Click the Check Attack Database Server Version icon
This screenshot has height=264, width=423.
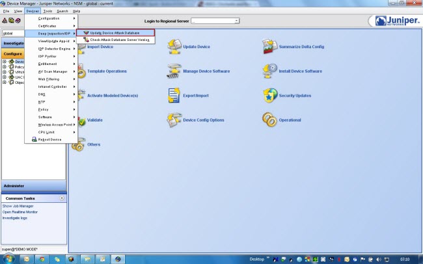pyautogui.click(x=86, y=40)
